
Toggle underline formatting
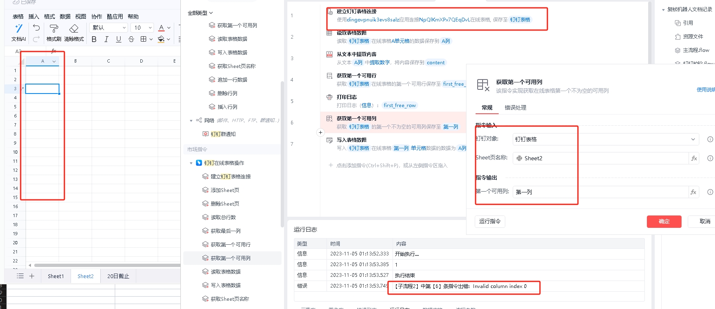(x=118, y=39)
